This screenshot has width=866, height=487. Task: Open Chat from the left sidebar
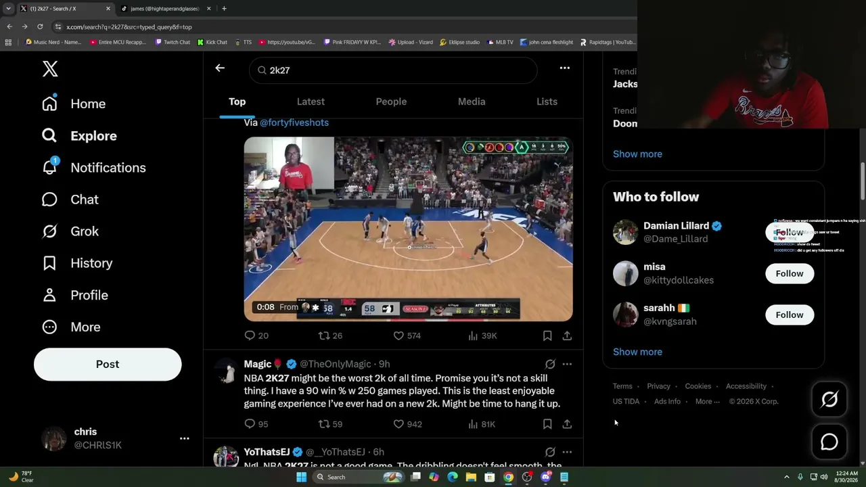(70, 199)
